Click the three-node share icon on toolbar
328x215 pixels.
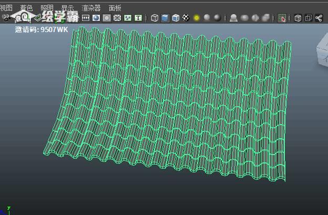(319, 18)
